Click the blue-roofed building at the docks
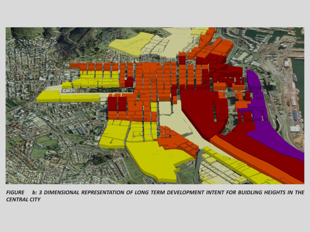Image resolution: width=310 pixels, height=232 pixels. tap(295, 115)
